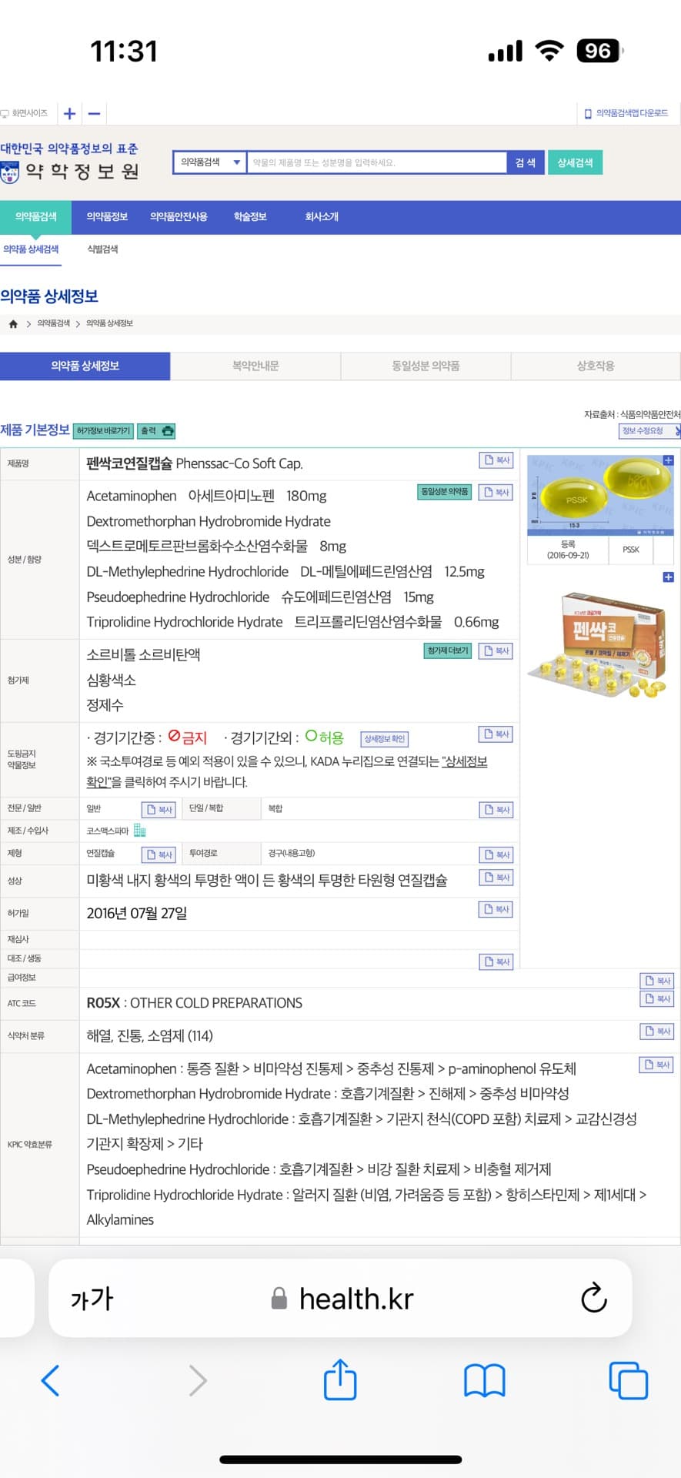Screen dimensions: 681x1478
Task: Open Safari bookmarks book icon
Action: pyautogui.click(x=484, y=1380)
